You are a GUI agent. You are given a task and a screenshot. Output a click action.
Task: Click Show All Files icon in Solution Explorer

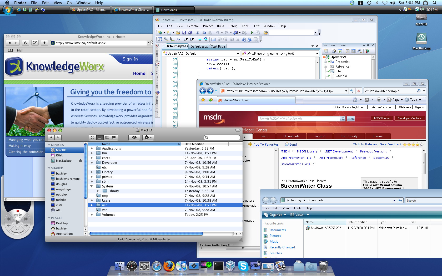pyautogui.click(x=334, y=51)
